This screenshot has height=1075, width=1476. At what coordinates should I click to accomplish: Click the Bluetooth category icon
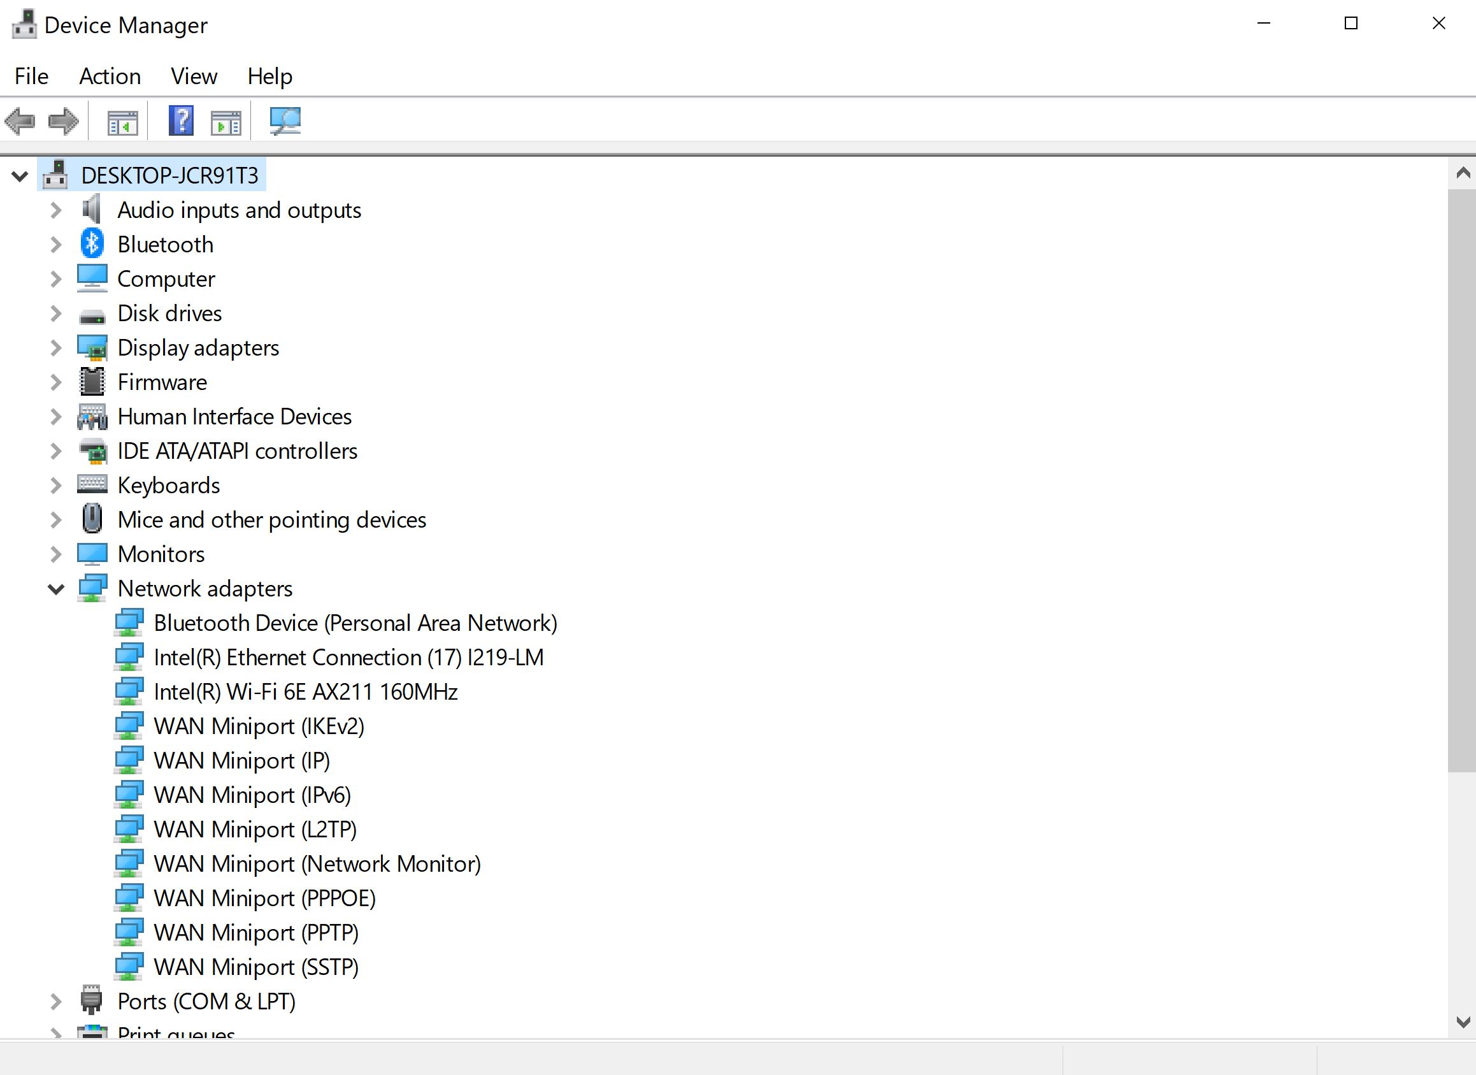92,244
